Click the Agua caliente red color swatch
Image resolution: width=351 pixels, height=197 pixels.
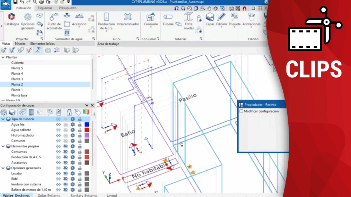(x=87, y=130)
